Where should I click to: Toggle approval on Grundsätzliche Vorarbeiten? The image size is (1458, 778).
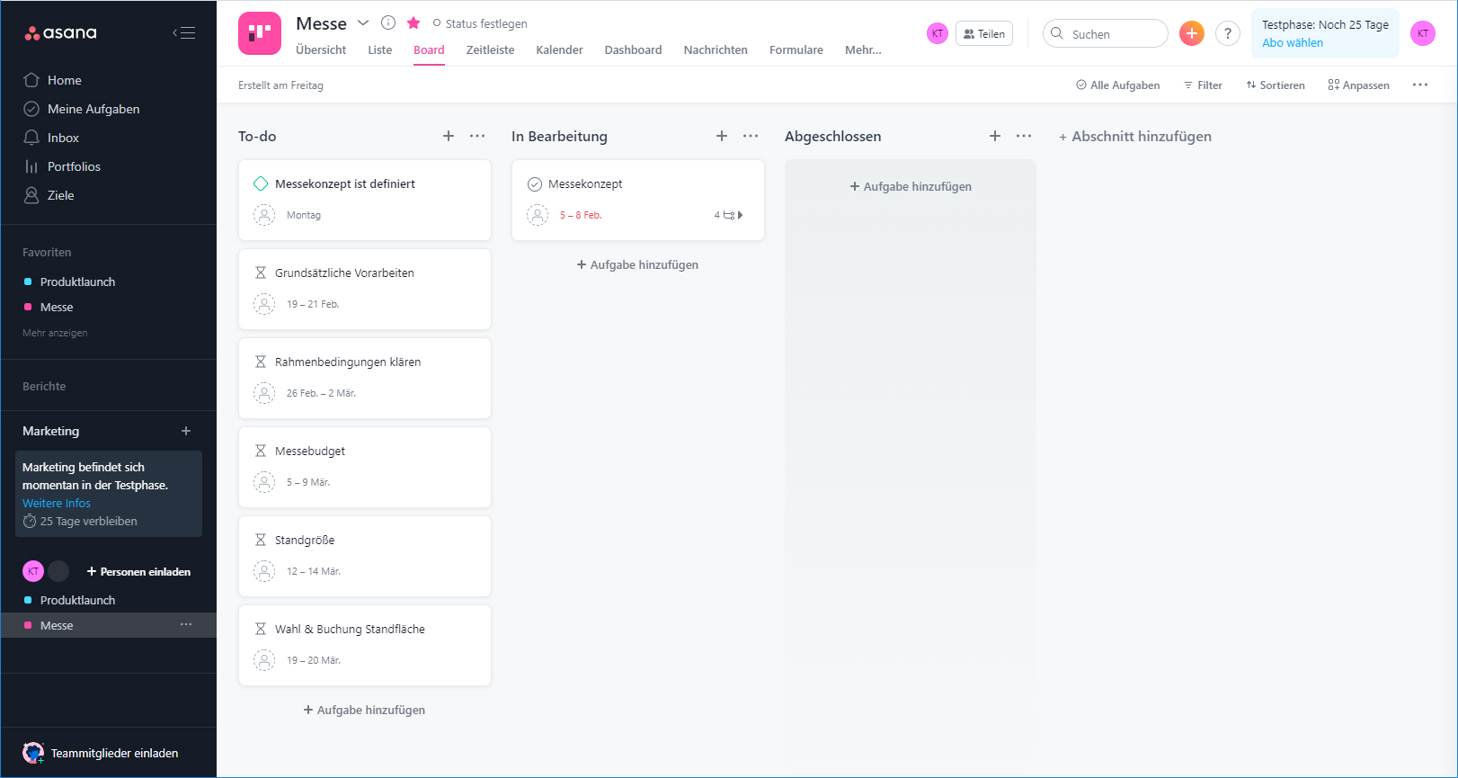pos(261,273)
